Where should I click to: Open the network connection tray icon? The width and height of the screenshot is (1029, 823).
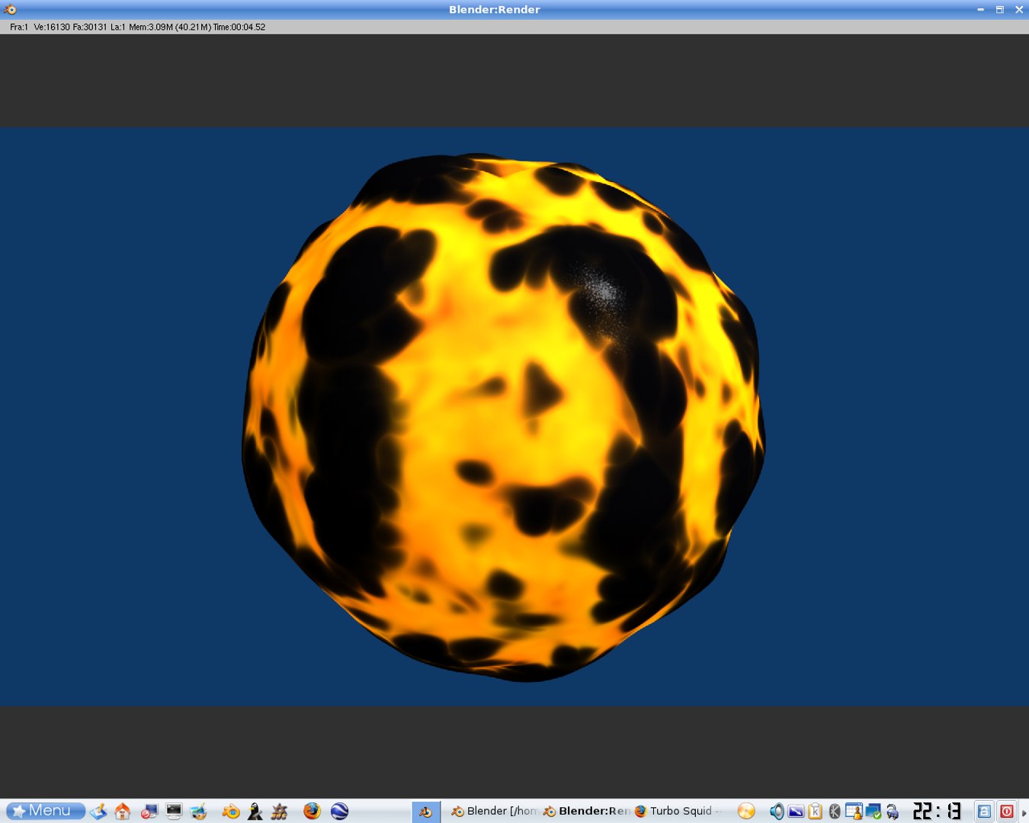[x=893, y=812]
